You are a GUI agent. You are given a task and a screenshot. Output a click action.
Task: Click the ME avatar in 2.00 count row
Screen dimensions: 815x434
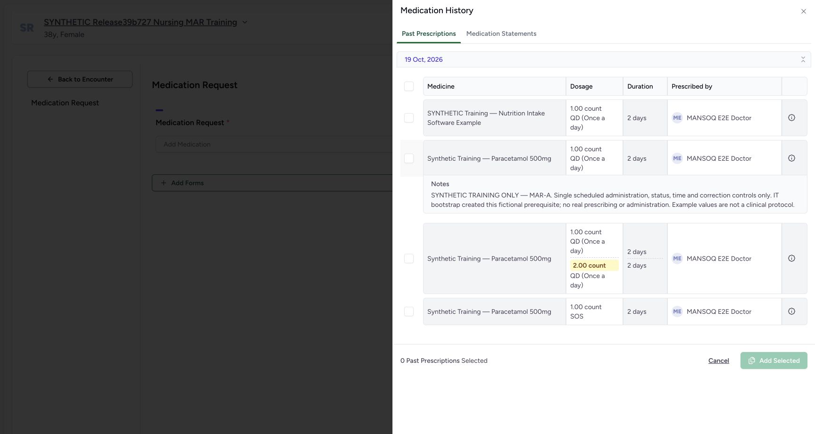[x=677, y=258]
